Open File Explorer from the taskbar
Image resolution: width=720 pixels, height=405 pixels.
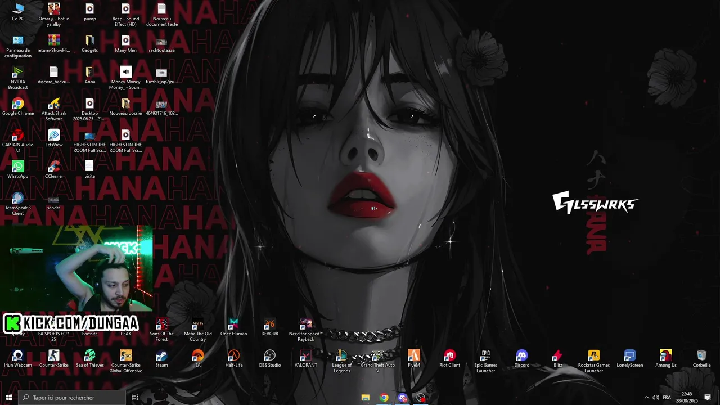(x=366, y=398)
